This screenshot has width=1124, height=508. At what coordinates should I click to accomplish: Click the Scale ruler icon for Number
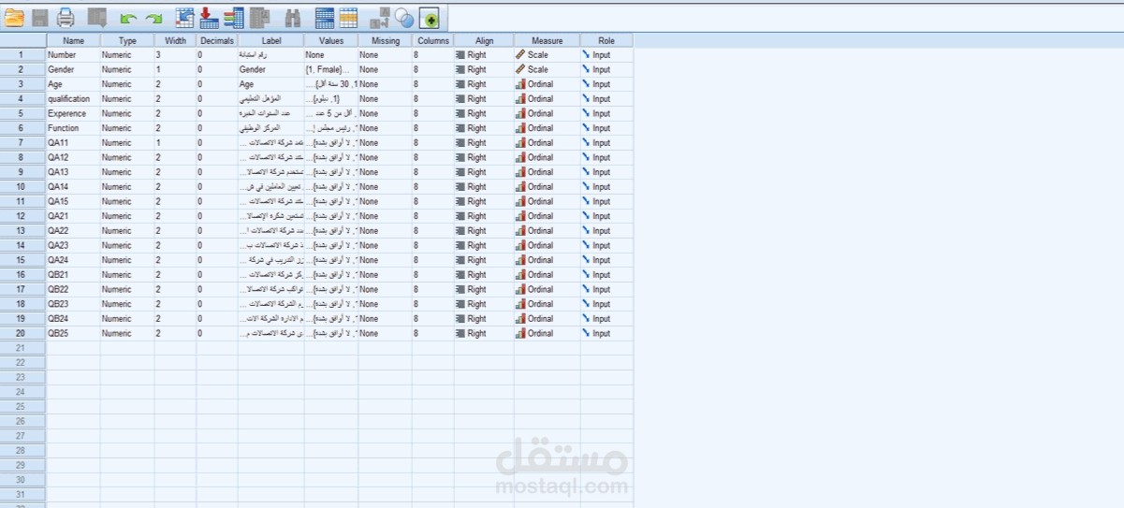pos(521,55)
